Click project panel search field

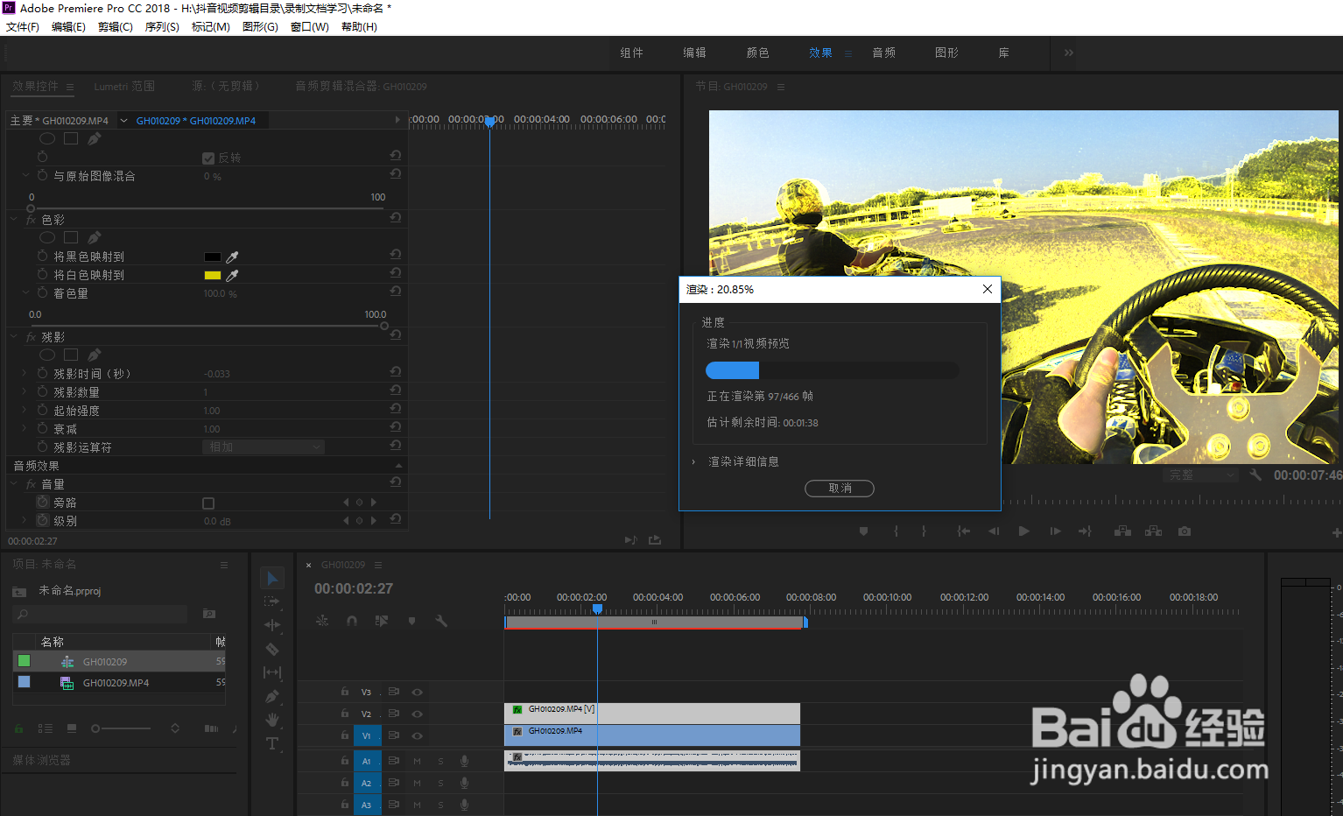(x=101, y=614)
